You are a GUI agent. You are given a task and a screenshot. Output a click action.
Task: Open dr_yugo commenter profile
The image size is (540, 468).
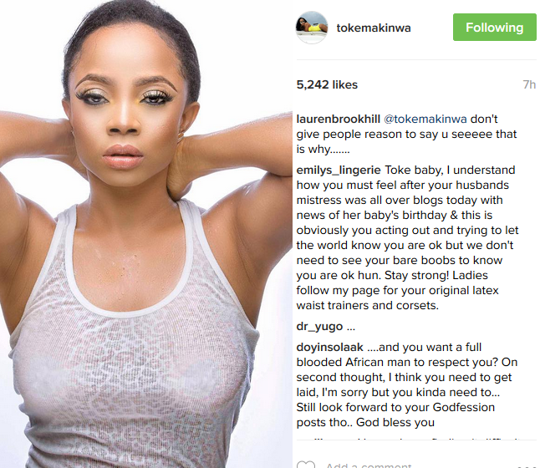319,327
